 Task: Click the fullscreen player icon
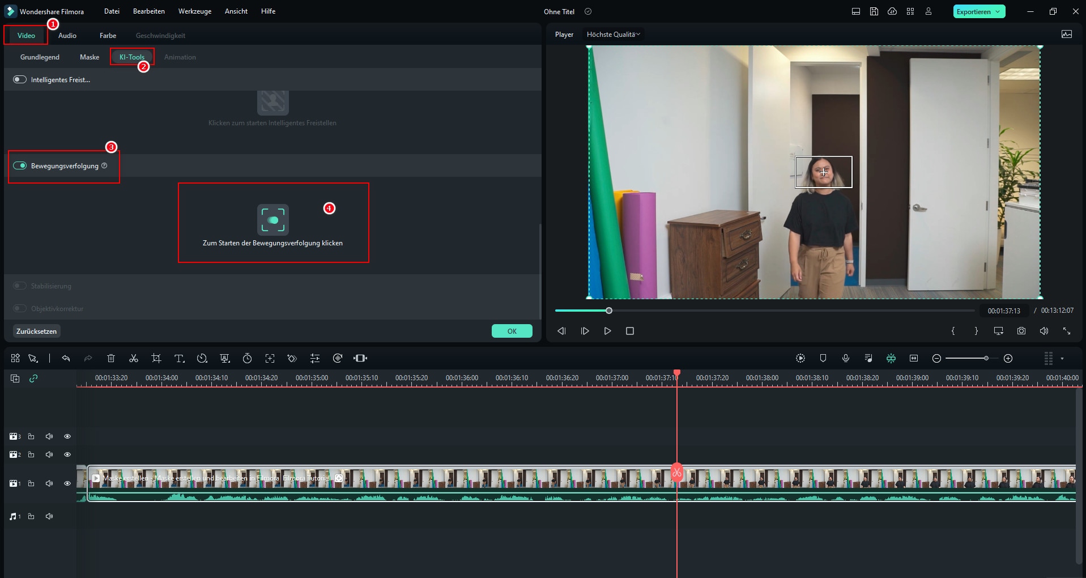click(x=1067, y=331)
